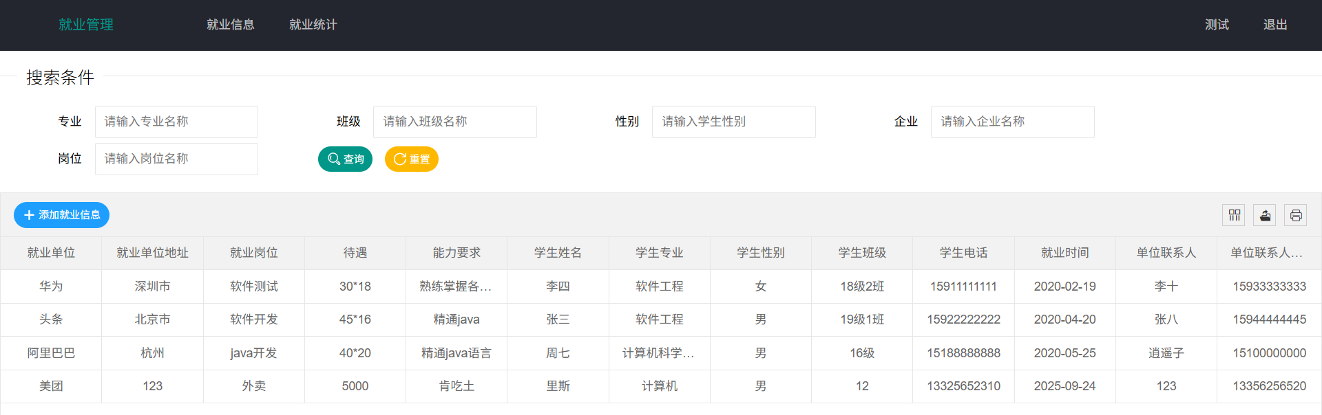Click 退出 to log out
The width and height of the screenshot is (1322, 415).
(x=1275, y=25)
